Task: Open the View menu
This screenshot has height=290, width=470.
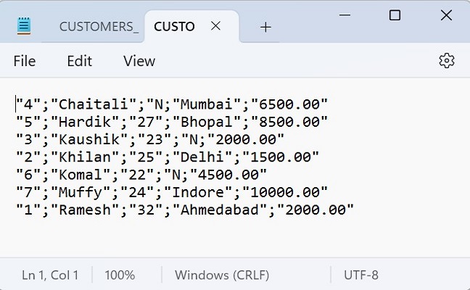Action: pyautogui.click(x=139, y=61)
